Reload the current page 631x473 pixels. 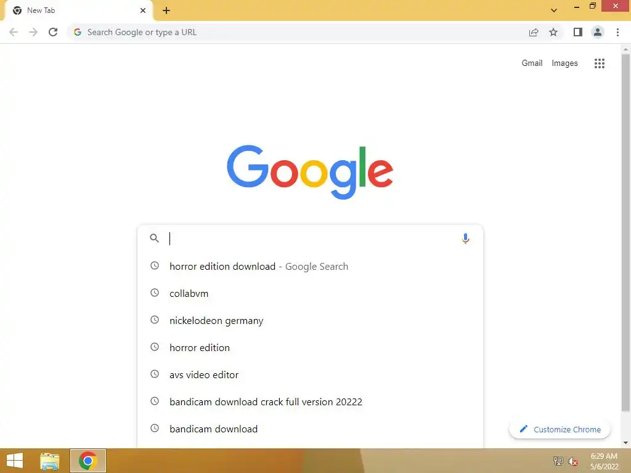coord(53,32)
